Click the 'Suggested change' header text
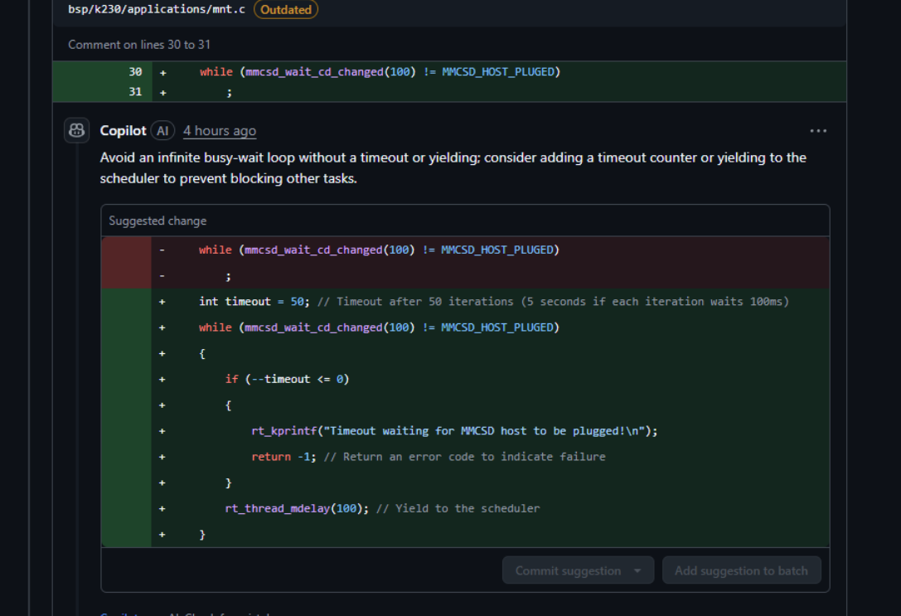901x616 pixels. 157,221
